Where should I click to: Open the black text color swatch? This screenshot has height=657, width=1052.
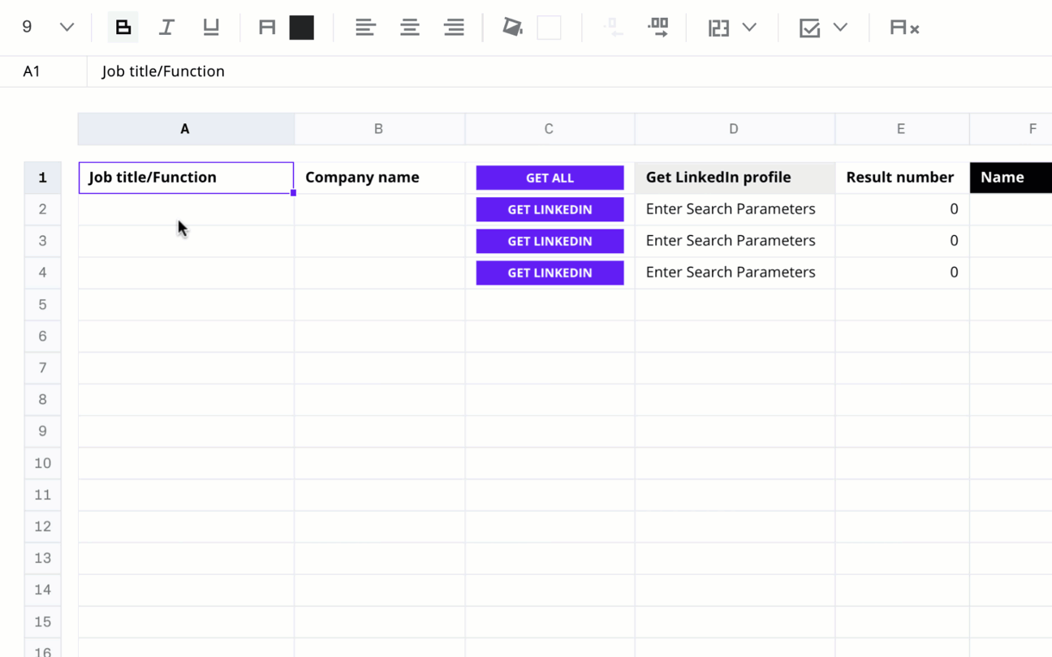(302, 28)
